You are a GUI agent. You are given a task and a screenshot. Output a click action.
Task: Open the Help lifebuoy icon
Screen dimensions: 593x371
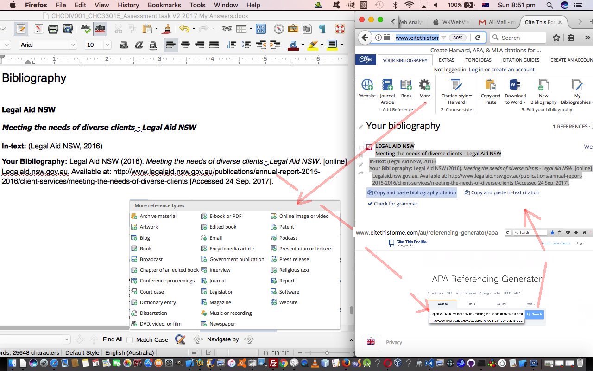pyautogui.click(x=340, y=29)
